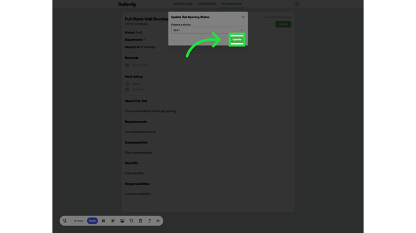Click the Work Setup heading
Image resolution: width=416 pixels, height=233 pixels.
point(133,77)
